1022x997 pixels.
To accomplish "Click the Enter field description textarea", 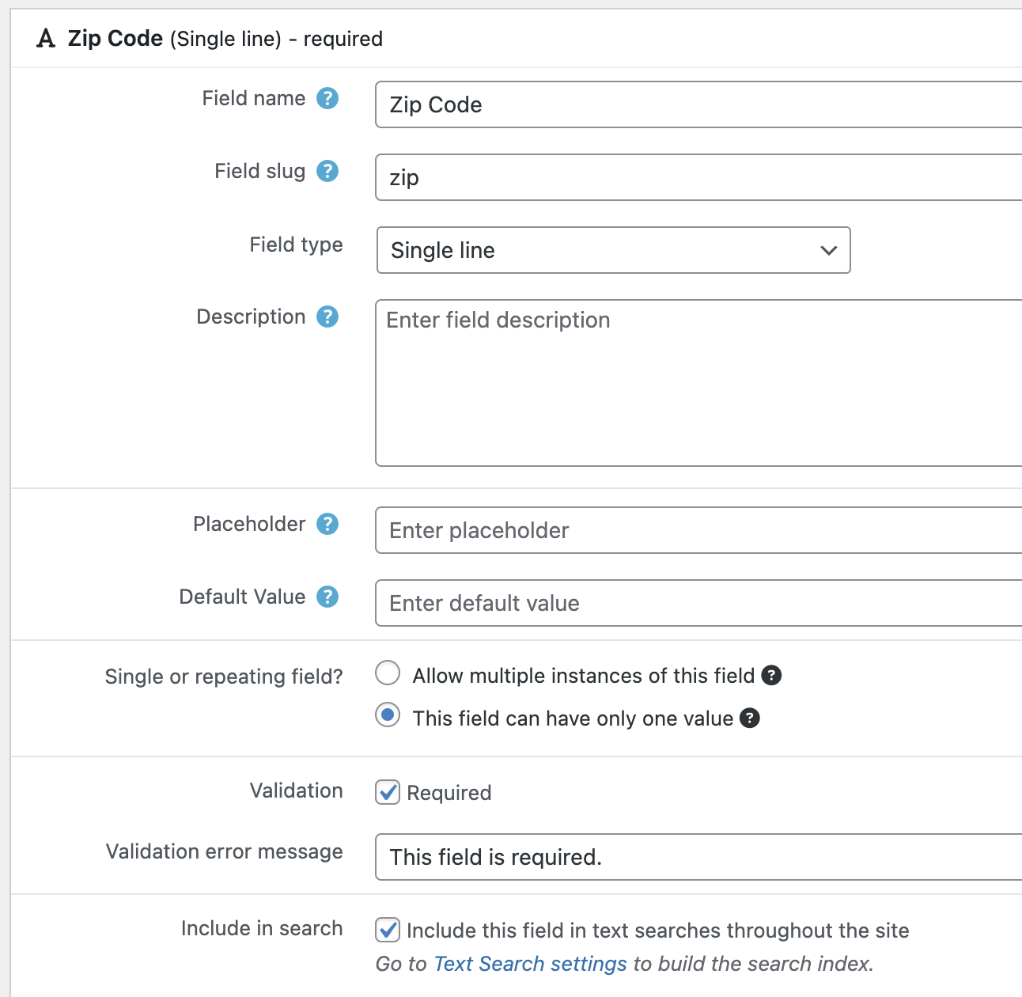I will [696, 383].
